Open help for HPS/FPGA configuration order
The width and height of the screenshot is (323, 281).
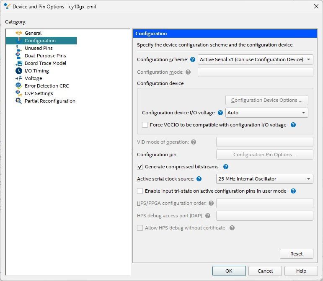coord(211,203)
